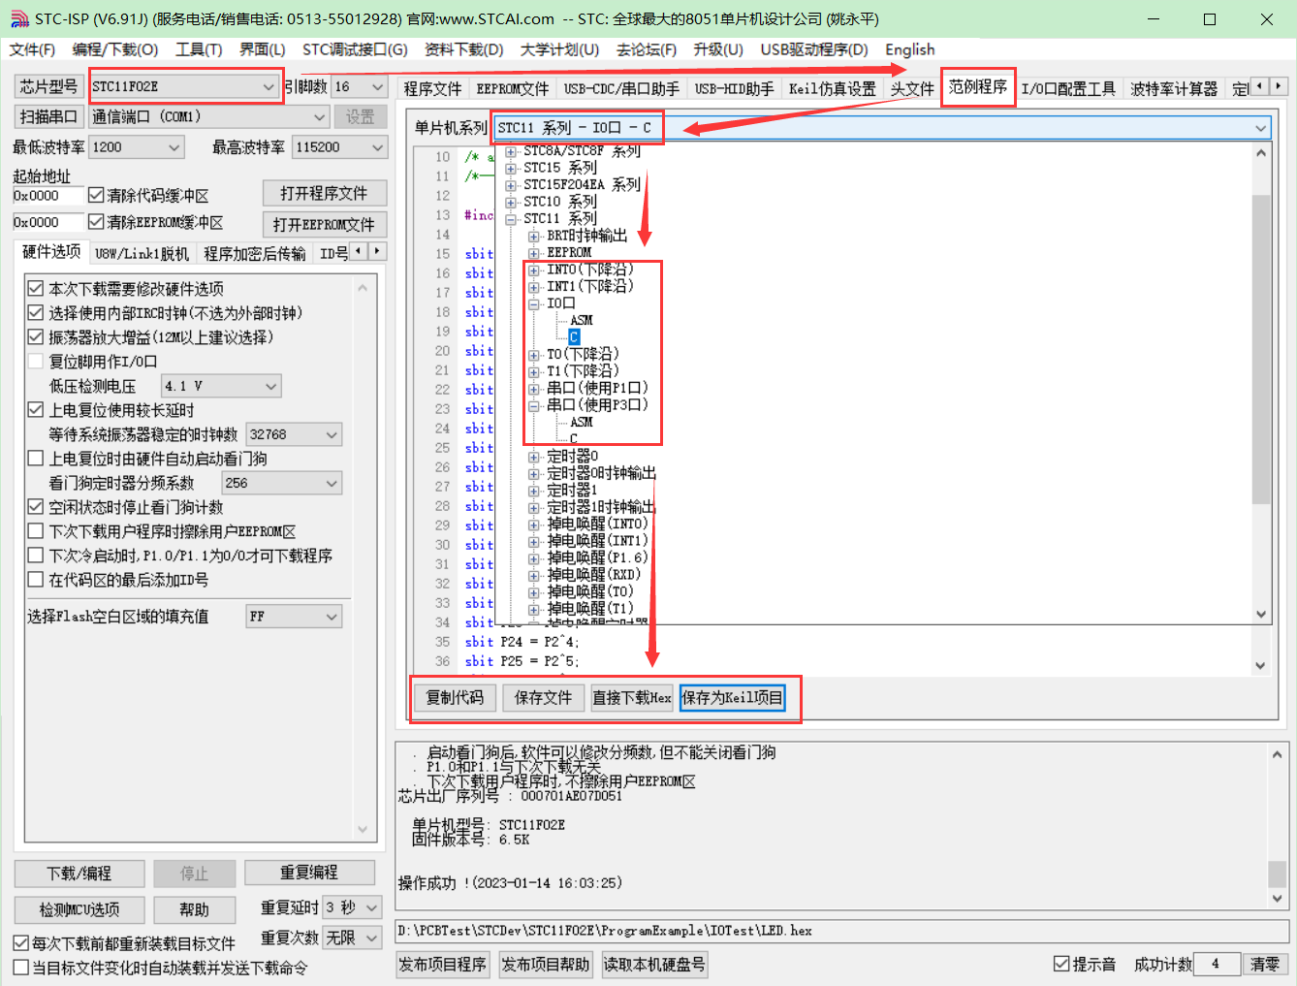This screenshot has height=986, width=1297.
Task: Switch to the U8W/Link1脱机 tab
Action: point(142,254)
